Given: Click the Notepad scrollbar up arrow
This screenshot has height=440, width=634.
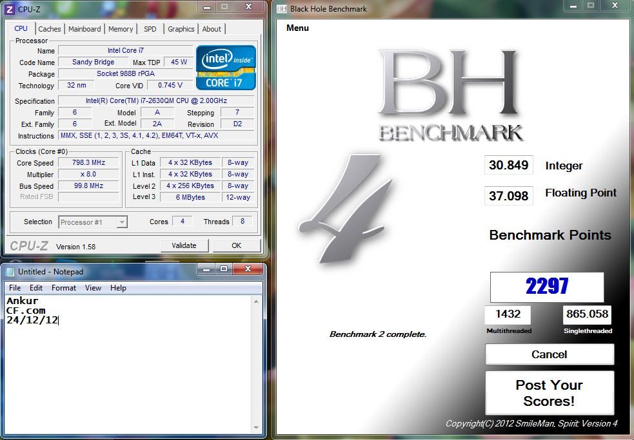Looking at the screenshot, I should [x=256, y=301].
